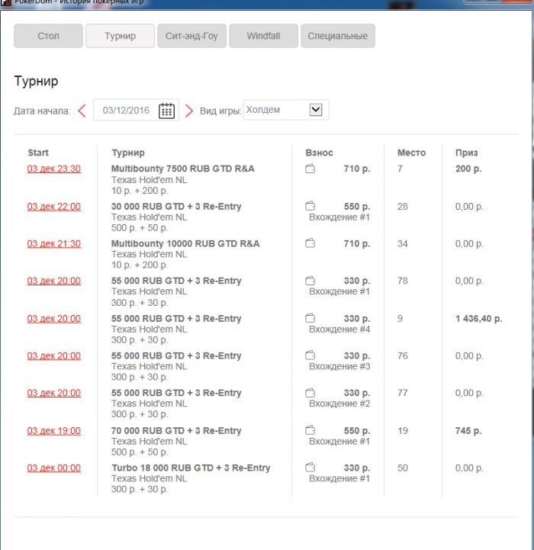534x550 pixels.
Task: Open the 03 дек 22:00 tournament link
Action: 54,207
